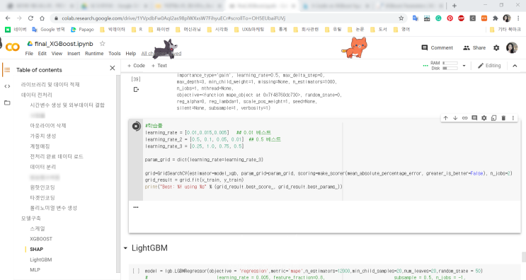Click the Grammarly extension icon
This screenshot has width=526, height=280.
point(438,18)
